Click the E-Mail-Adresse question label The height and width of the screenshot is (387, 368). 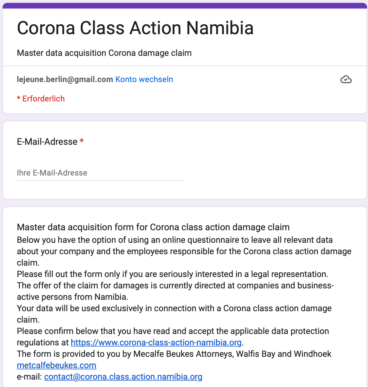[47, 142]
